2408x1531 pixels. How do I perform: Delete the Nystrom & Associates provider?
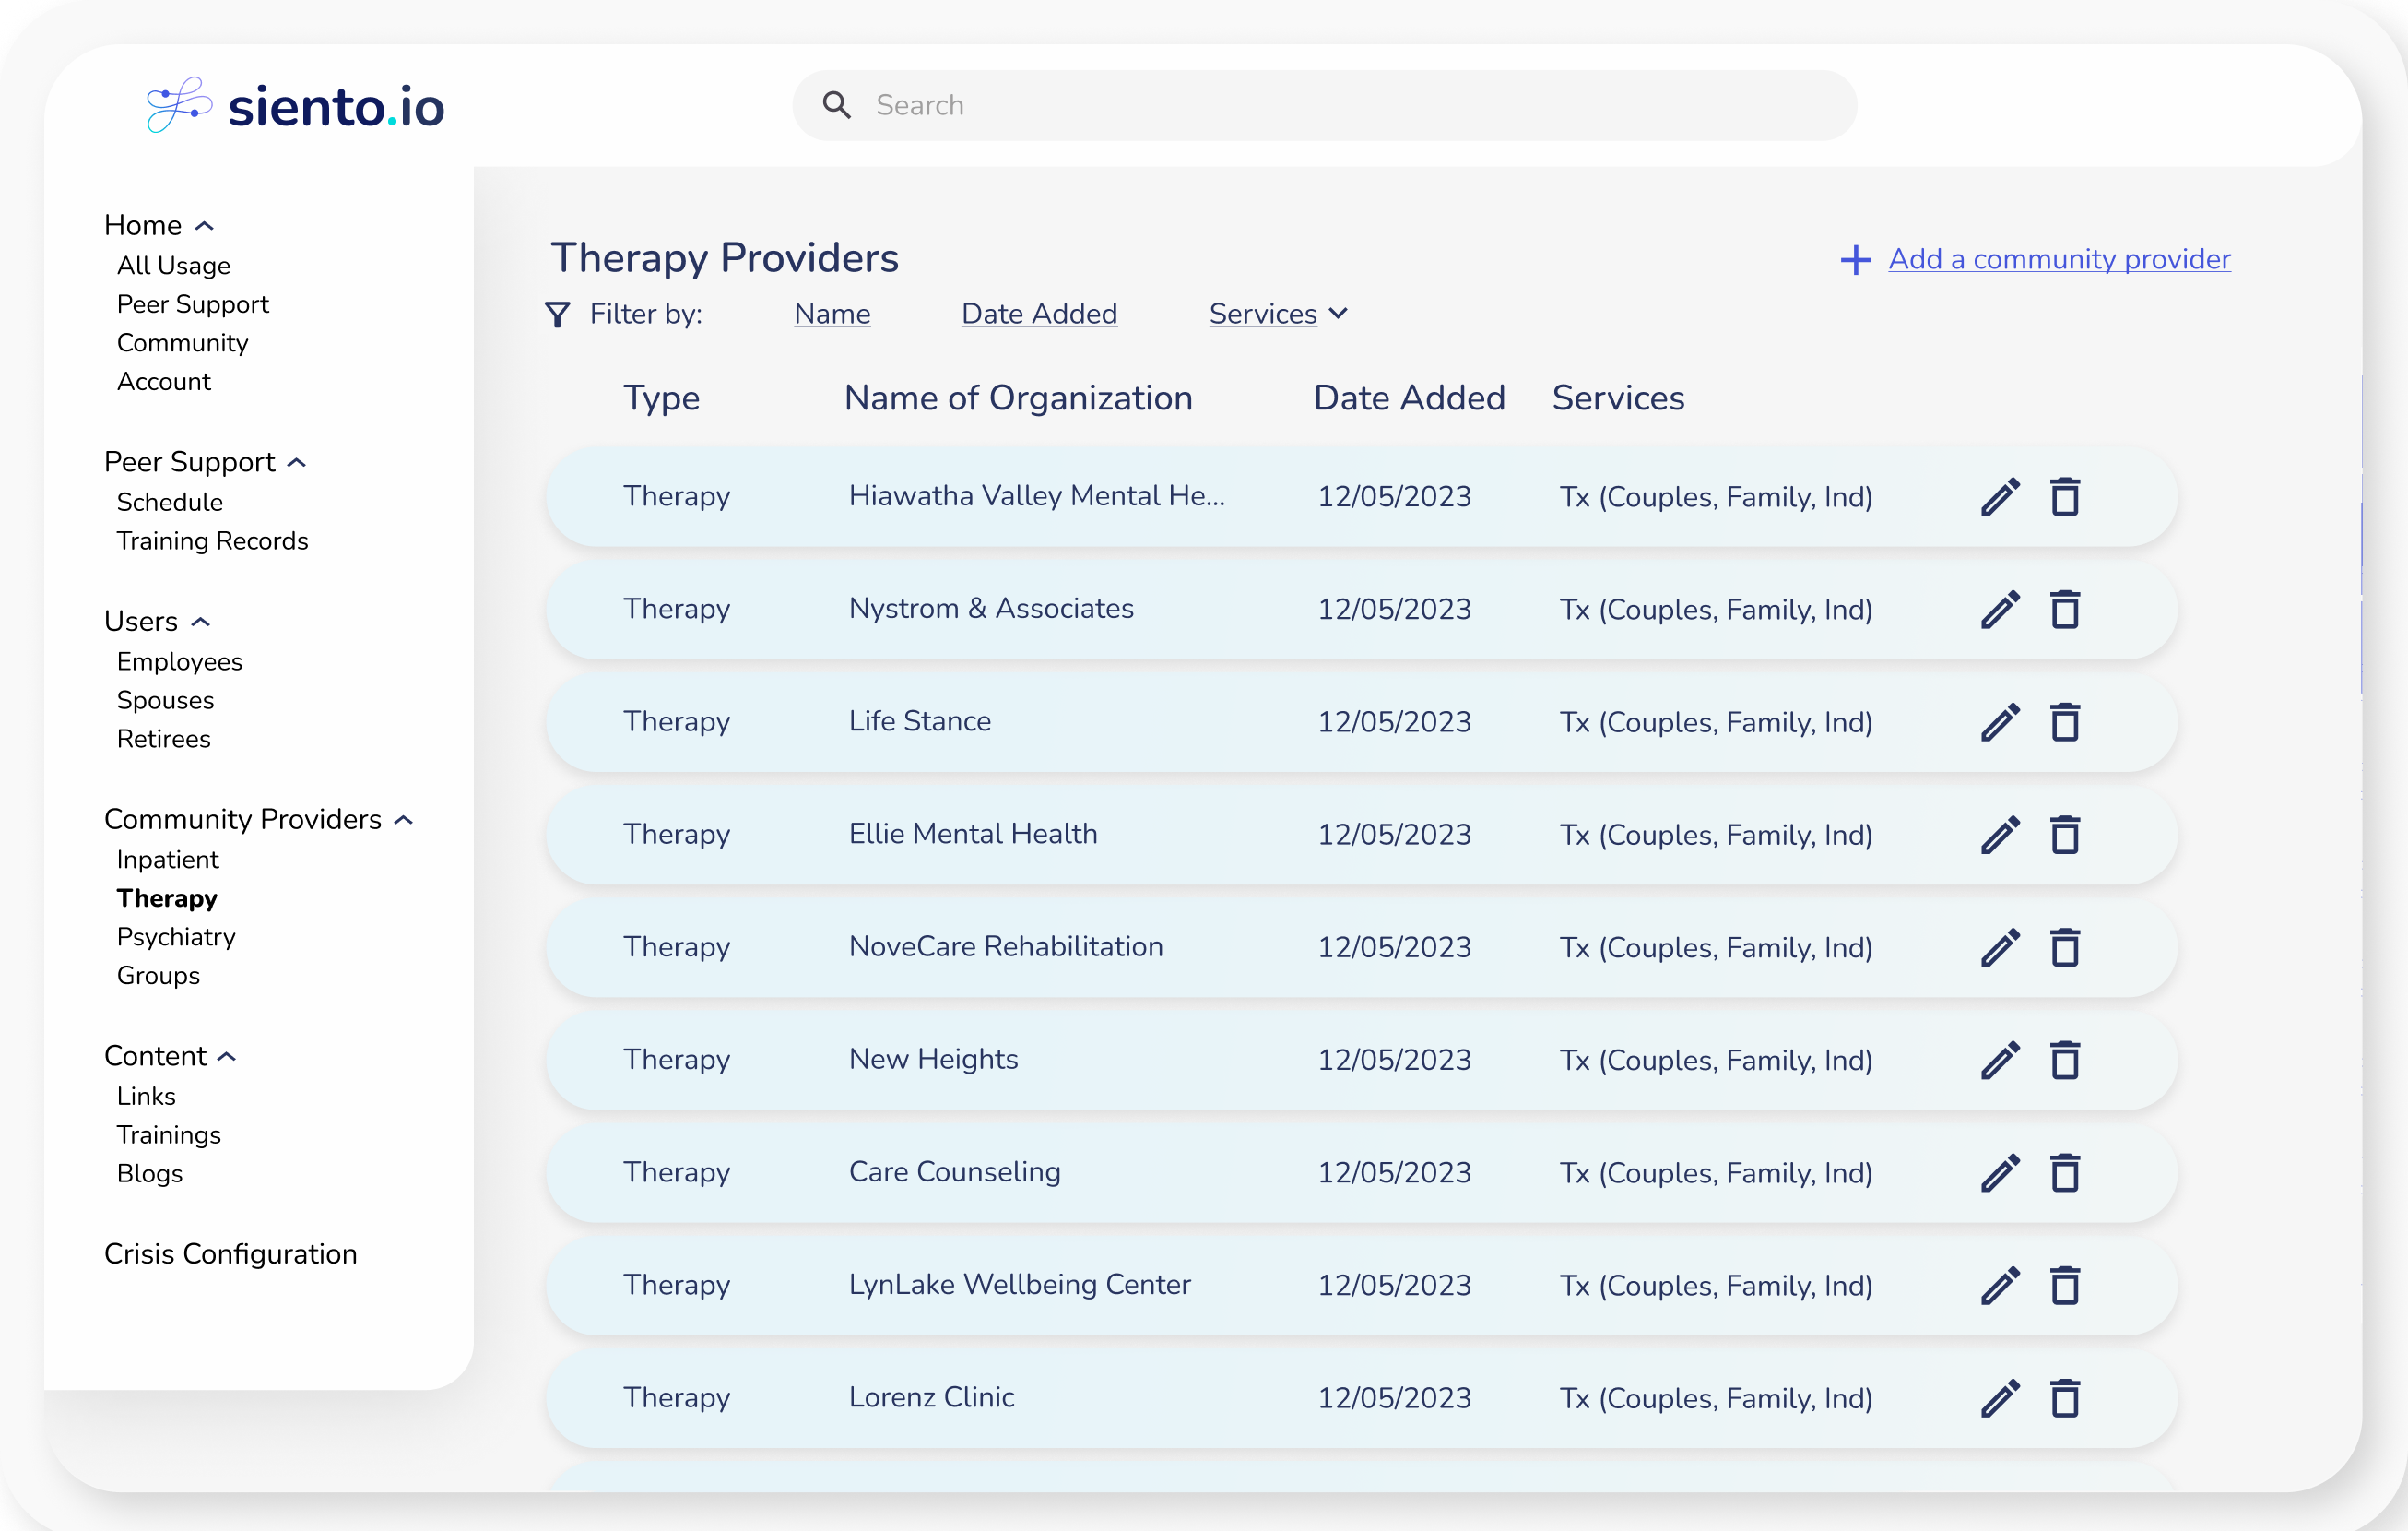point(2065,610)
